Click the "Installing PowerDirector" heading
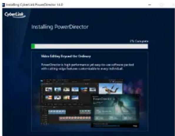Screen dimensions: 175x136 60,27
